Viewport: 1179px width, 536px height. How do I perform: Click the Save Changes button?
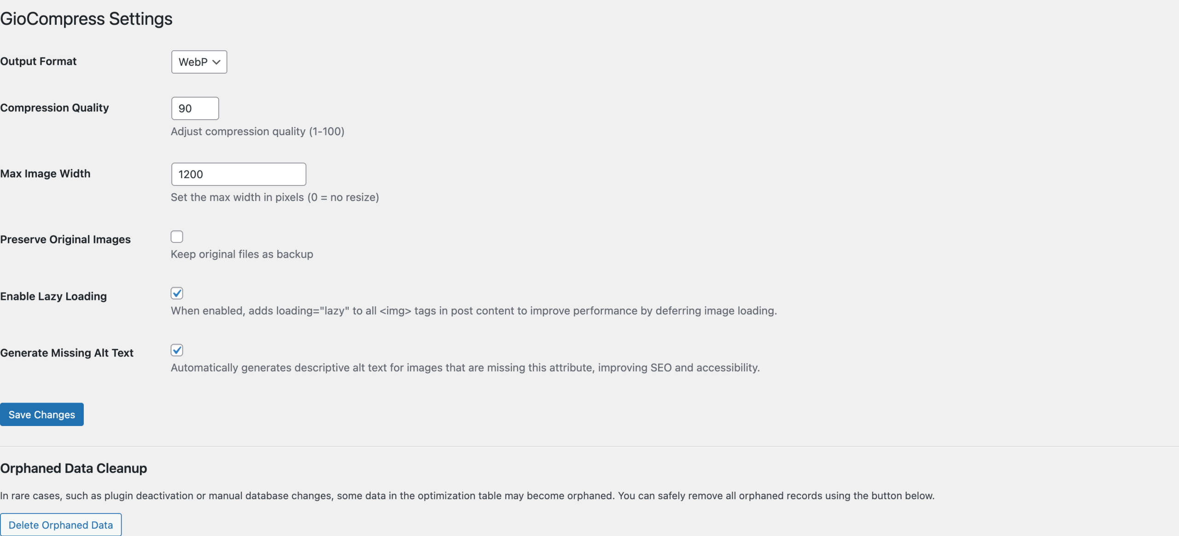[x=42, y=415]
